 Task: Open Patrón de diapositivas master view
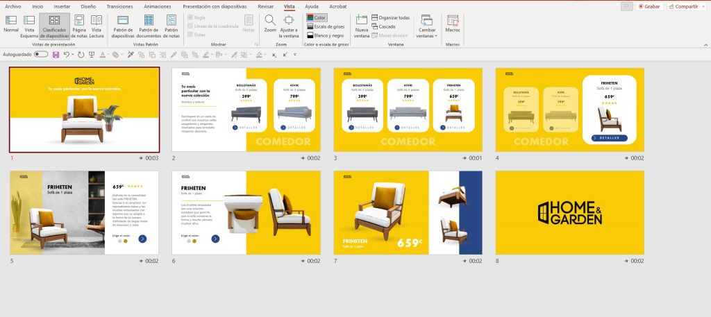[123, 24]
